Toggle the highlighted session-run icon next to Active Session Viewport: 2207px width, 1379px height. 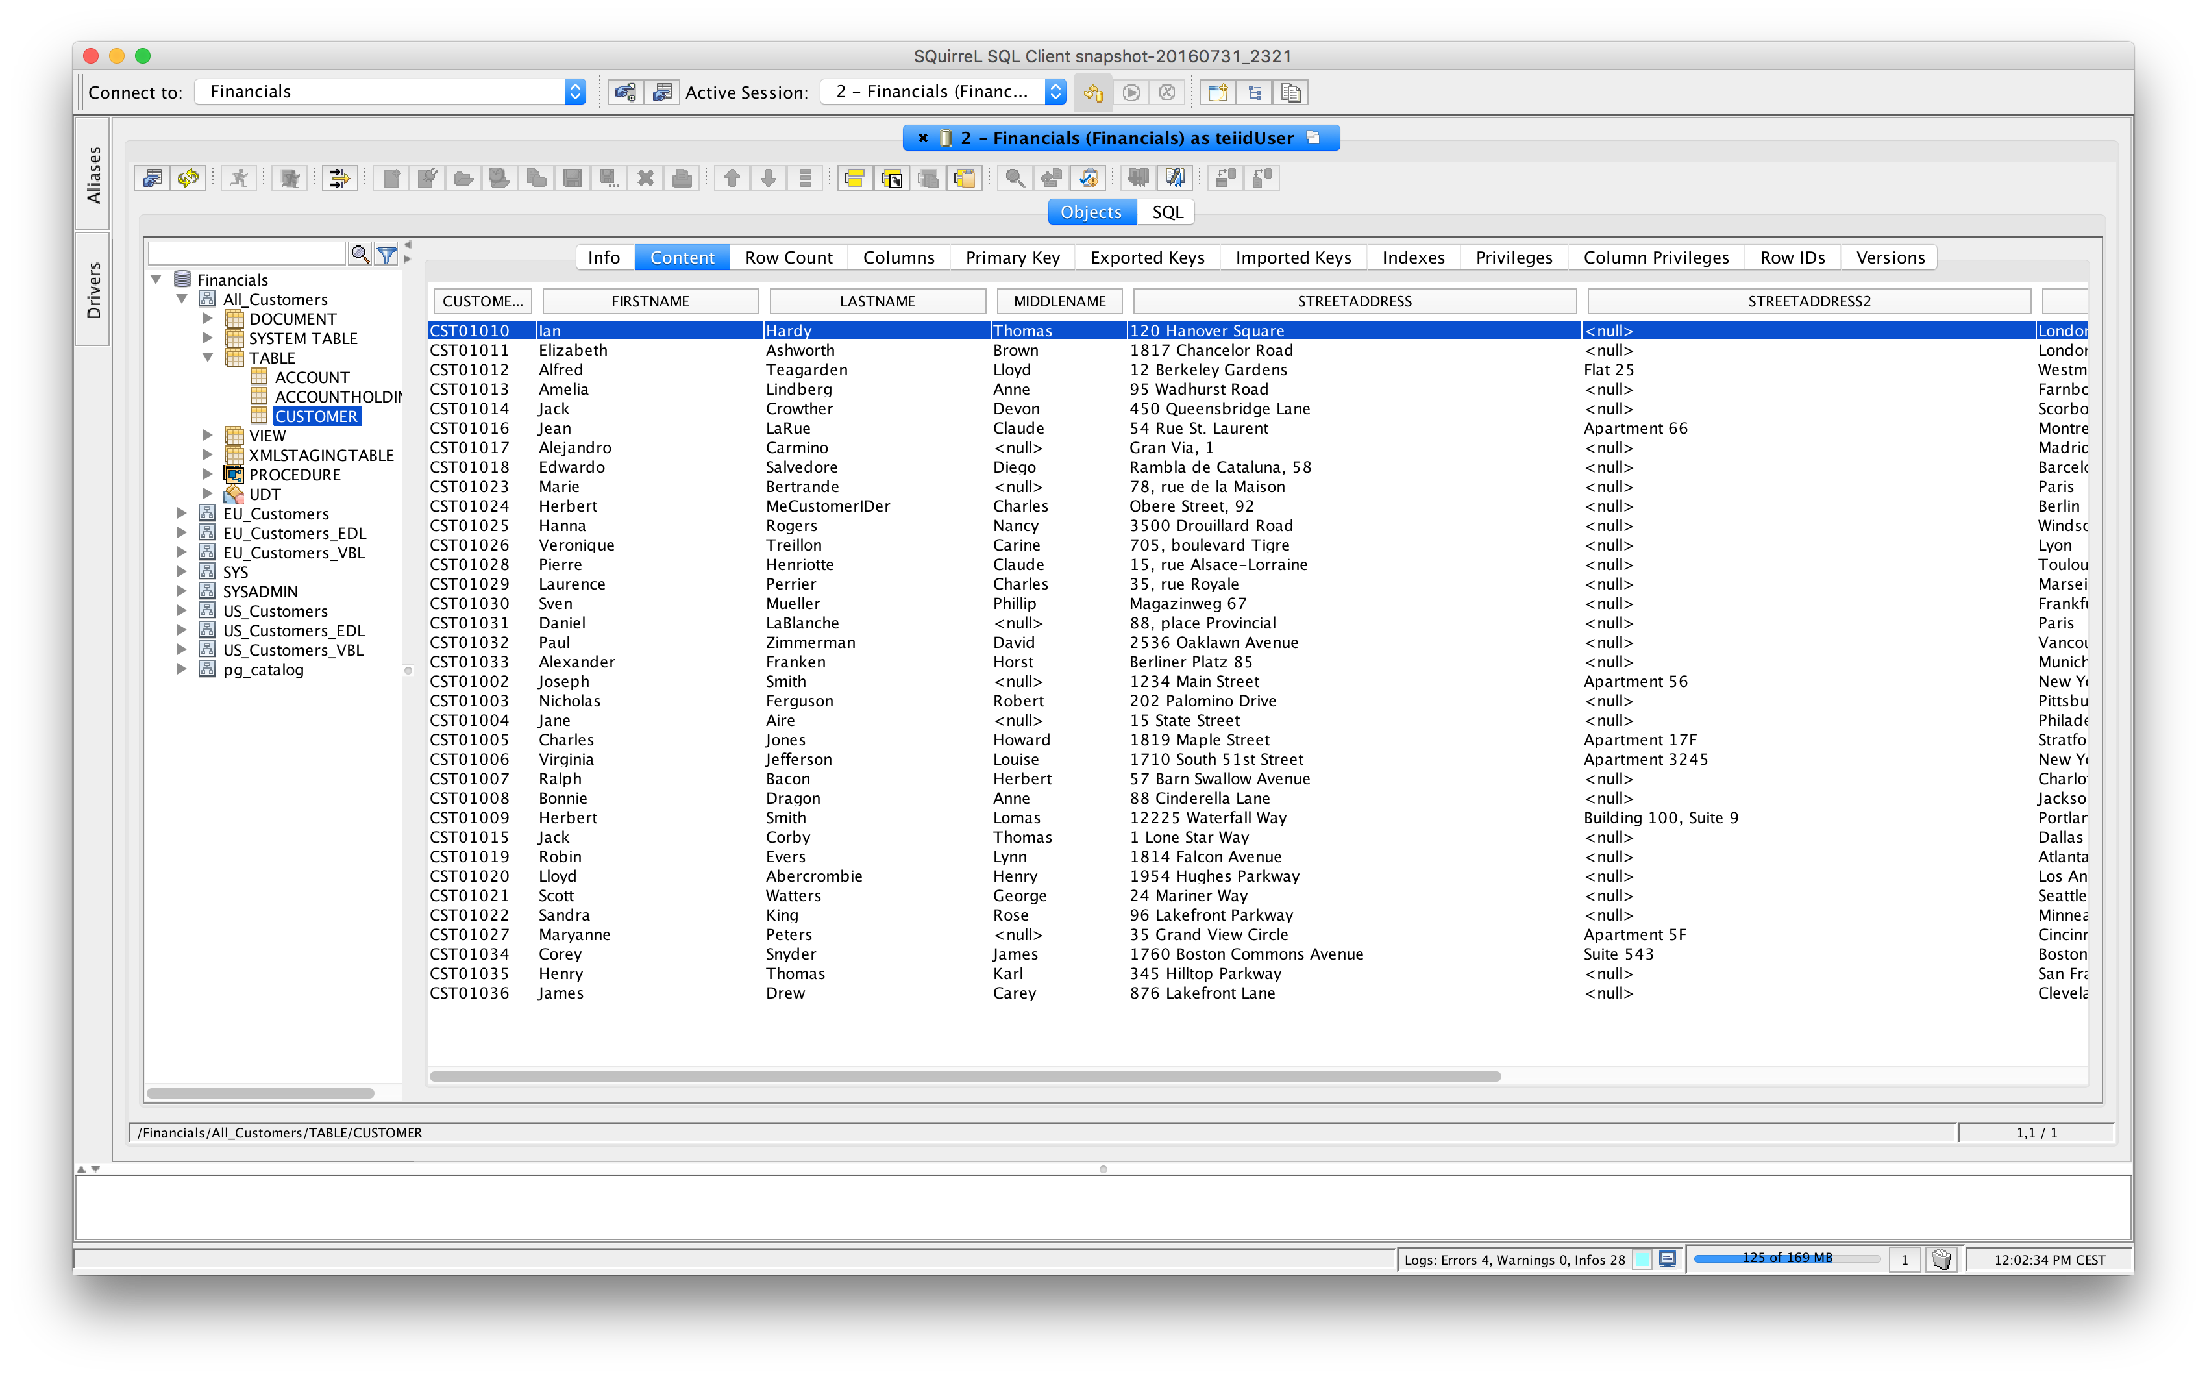(x=1093, y=92)
